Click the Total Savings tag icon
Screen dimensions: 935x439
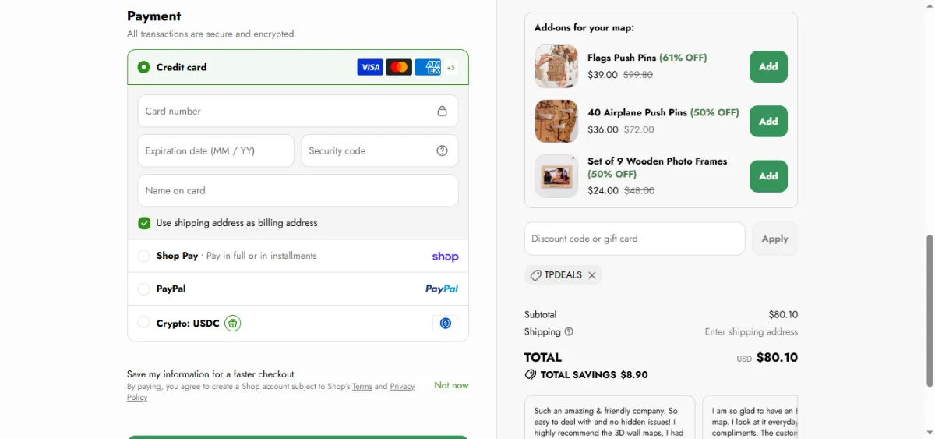tap(531, 374)
